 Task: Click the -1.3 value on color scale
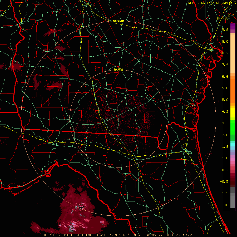224,193
